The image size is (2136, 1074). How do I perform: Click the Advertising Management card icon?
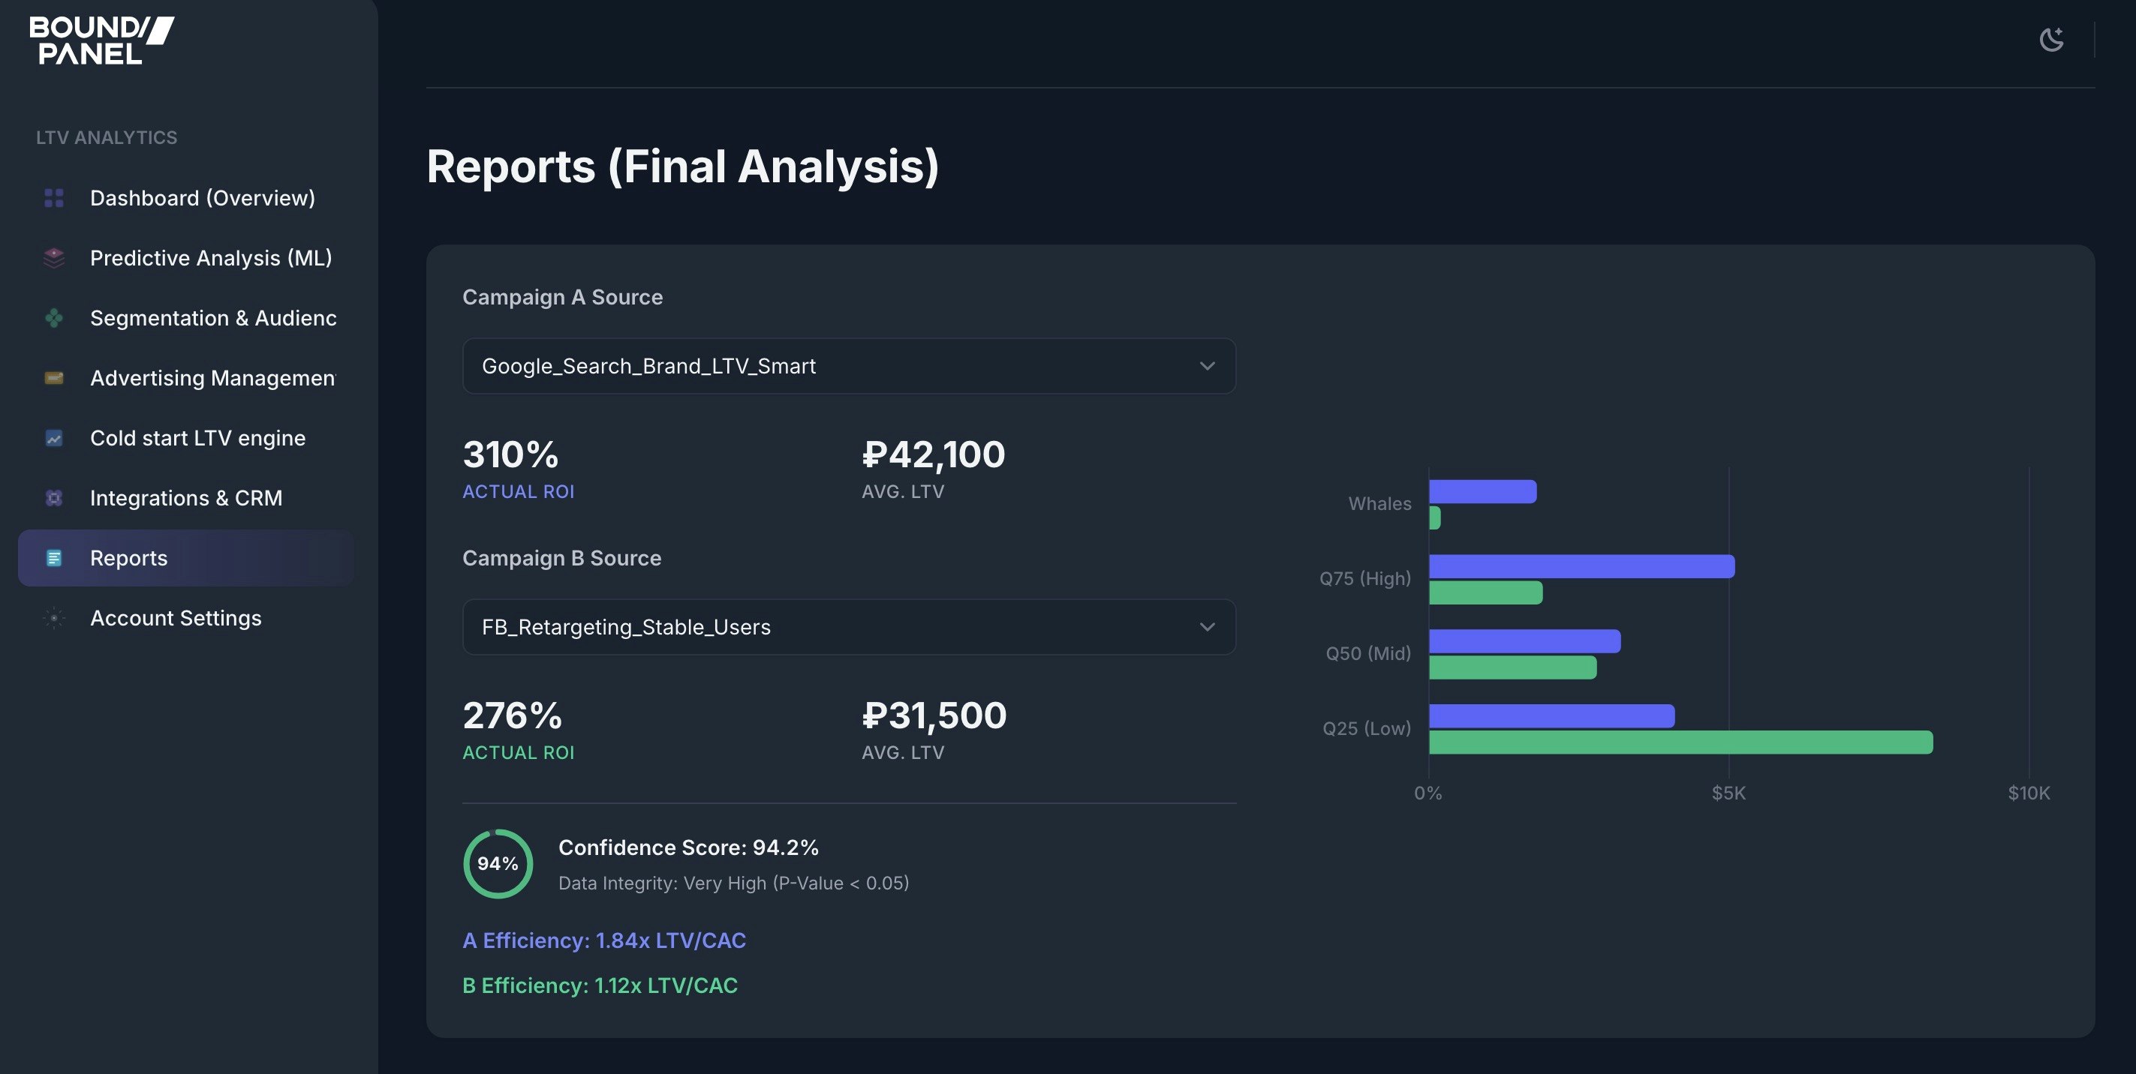coord(54,378)
